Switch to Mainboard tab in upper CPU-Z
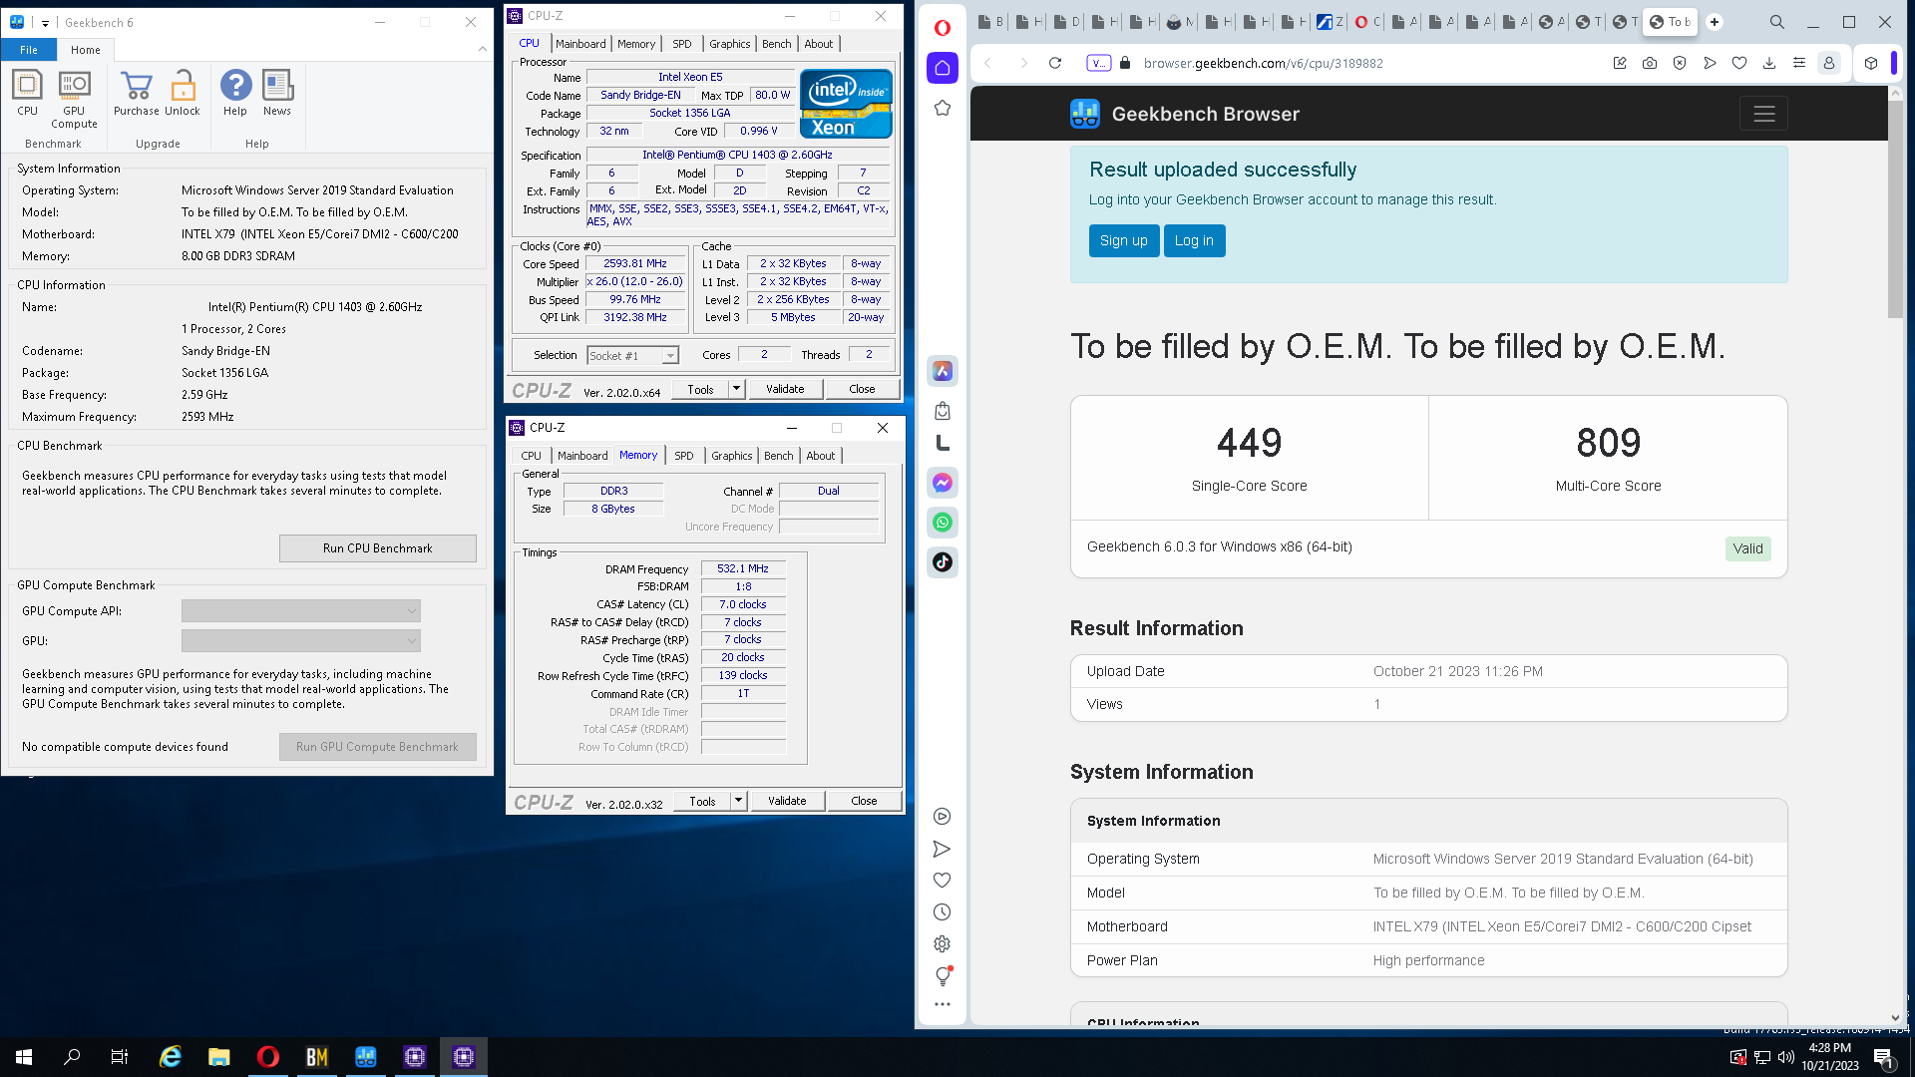The width and height of the screenshot is (1915, 1077). point(580,44)
